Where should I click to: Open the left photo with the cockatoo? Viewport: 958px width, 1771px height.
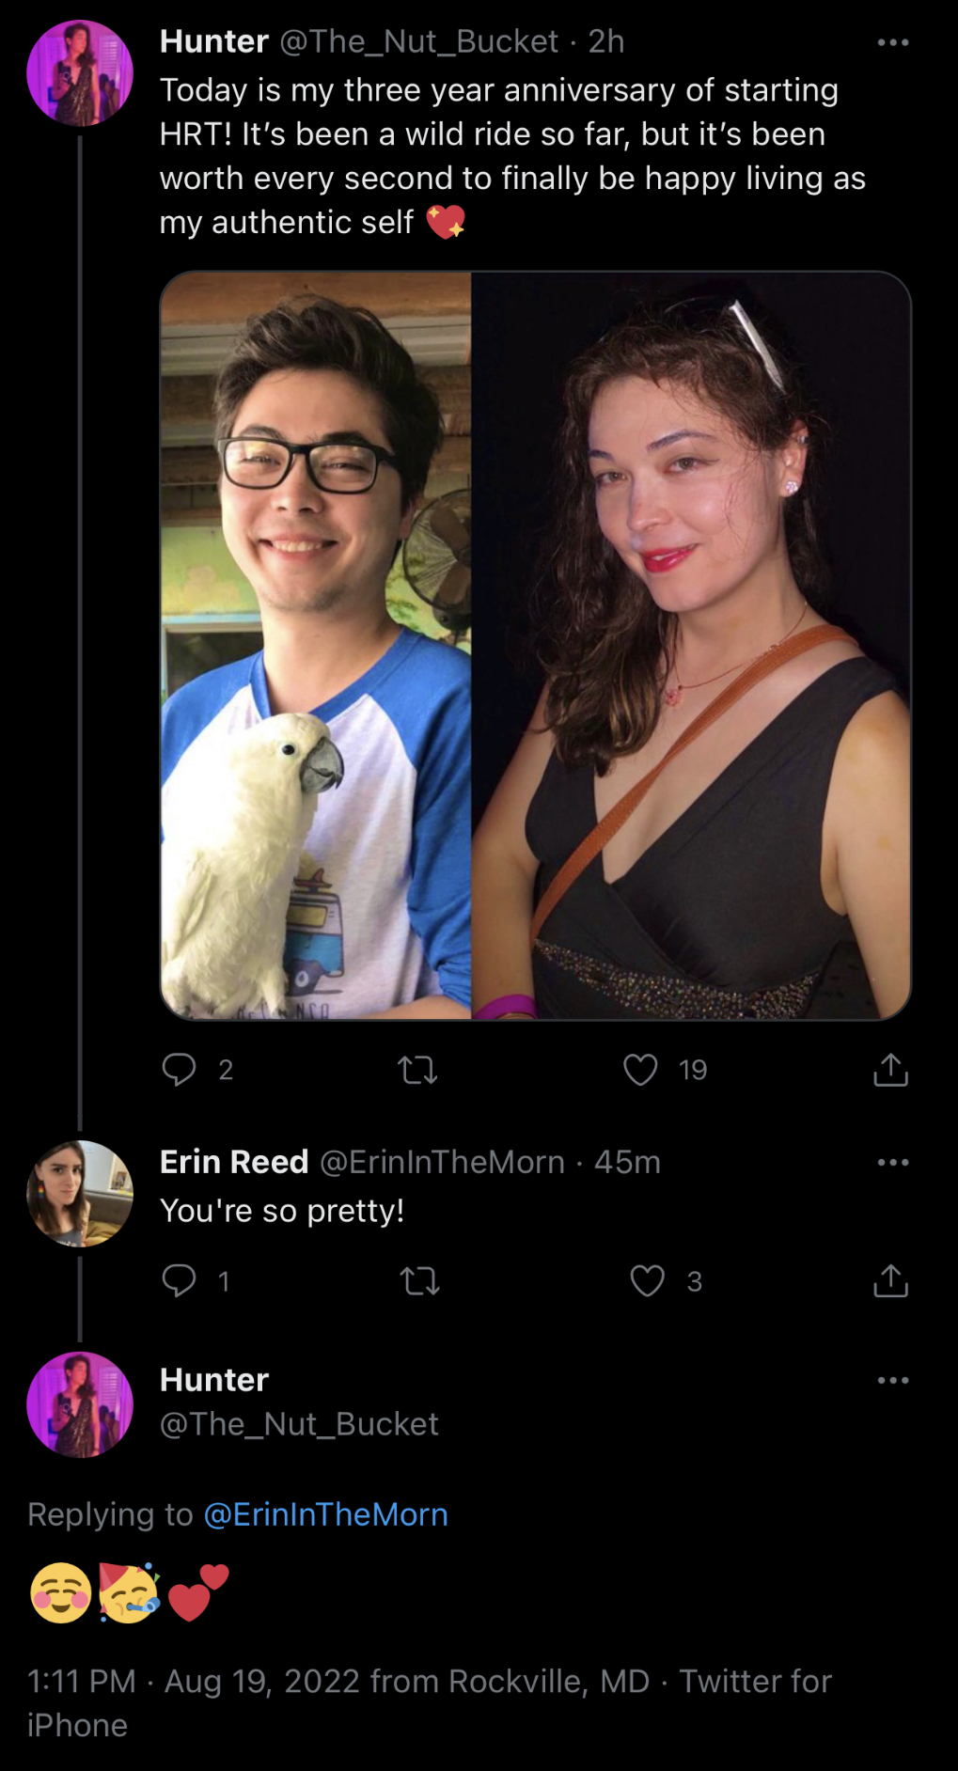pos(316,646)
